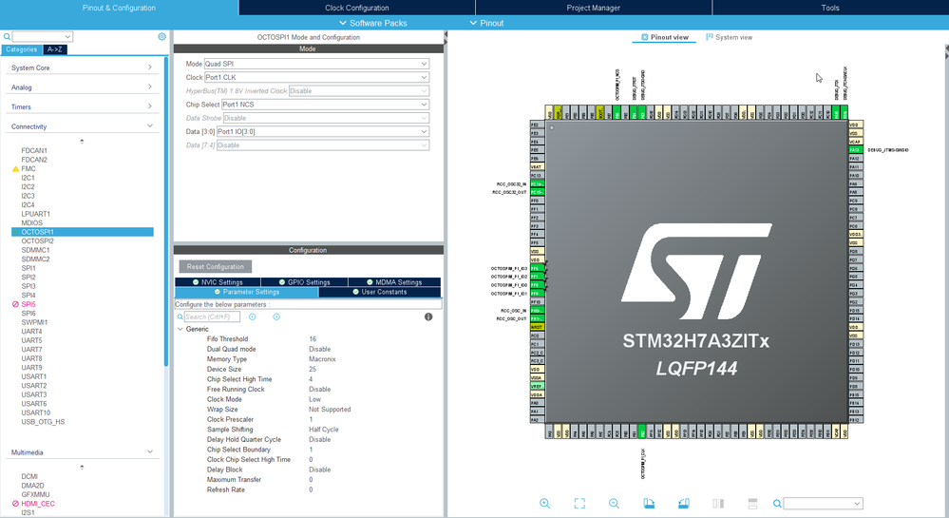Expand the System Core category
The width and height of the screenshot is (949, 518).
(x=82, y=67)
